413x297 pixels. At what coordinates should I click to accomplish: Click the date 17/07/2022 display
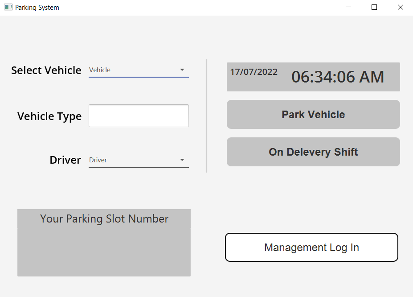pyautogui.click(x=254, y=72)
